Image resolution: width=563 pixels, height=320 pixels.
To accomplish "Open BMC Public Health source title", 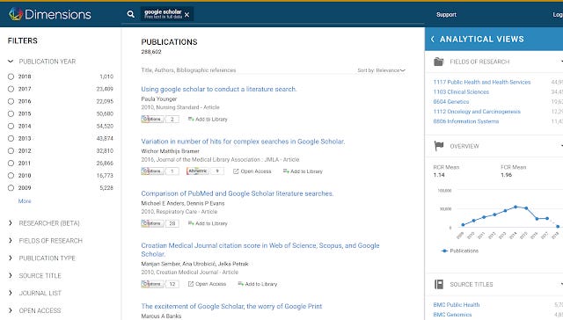I will click(457, 304).
